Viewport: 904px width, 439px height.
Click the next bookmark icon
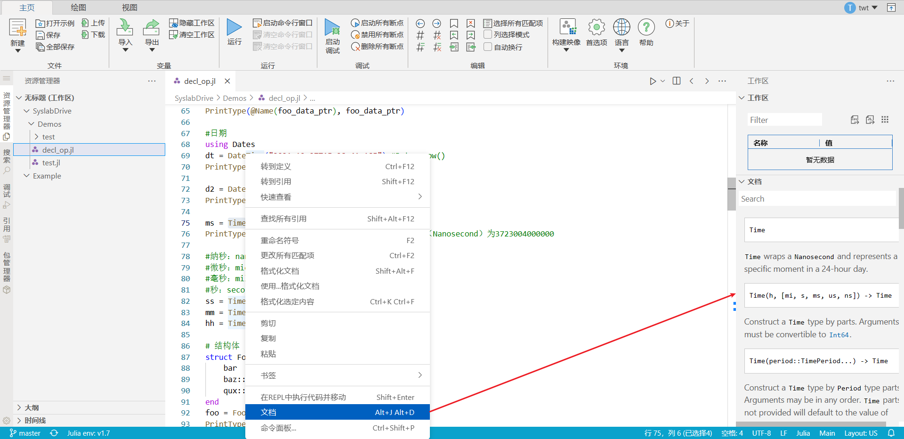[471, 35]
